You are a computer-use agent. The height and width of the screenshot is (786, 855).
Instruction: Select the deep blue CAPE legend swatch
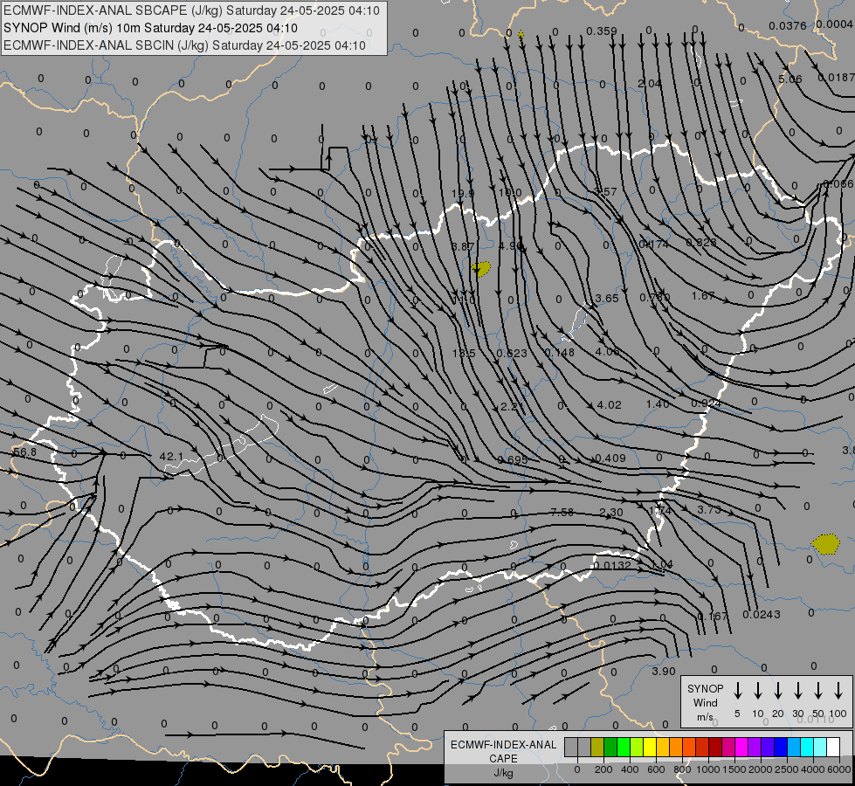coord(780,748)
